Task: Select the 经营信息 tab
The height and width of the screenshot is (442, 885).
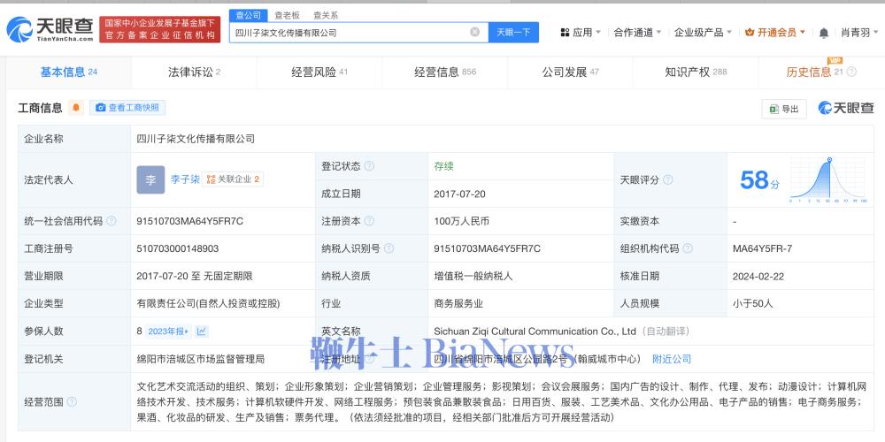Action: (x=445, y=72)
